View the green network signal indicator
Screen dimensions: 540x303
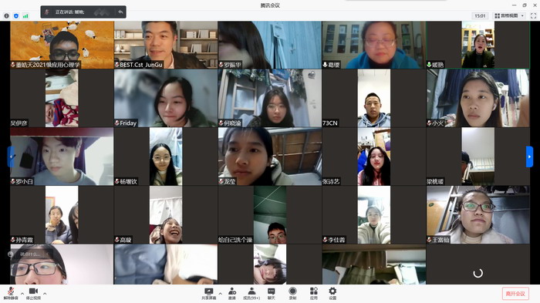pyautogui.click(x=25, y=16)
